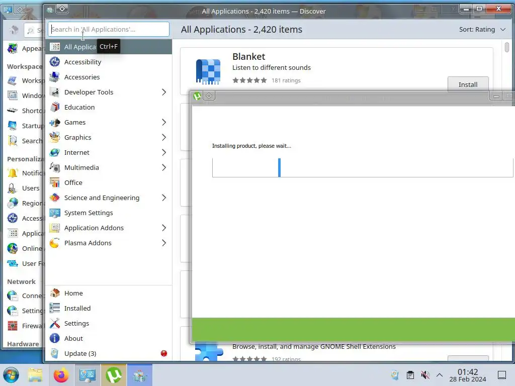Open Office category
515x386 pixels.
(109, 183)
